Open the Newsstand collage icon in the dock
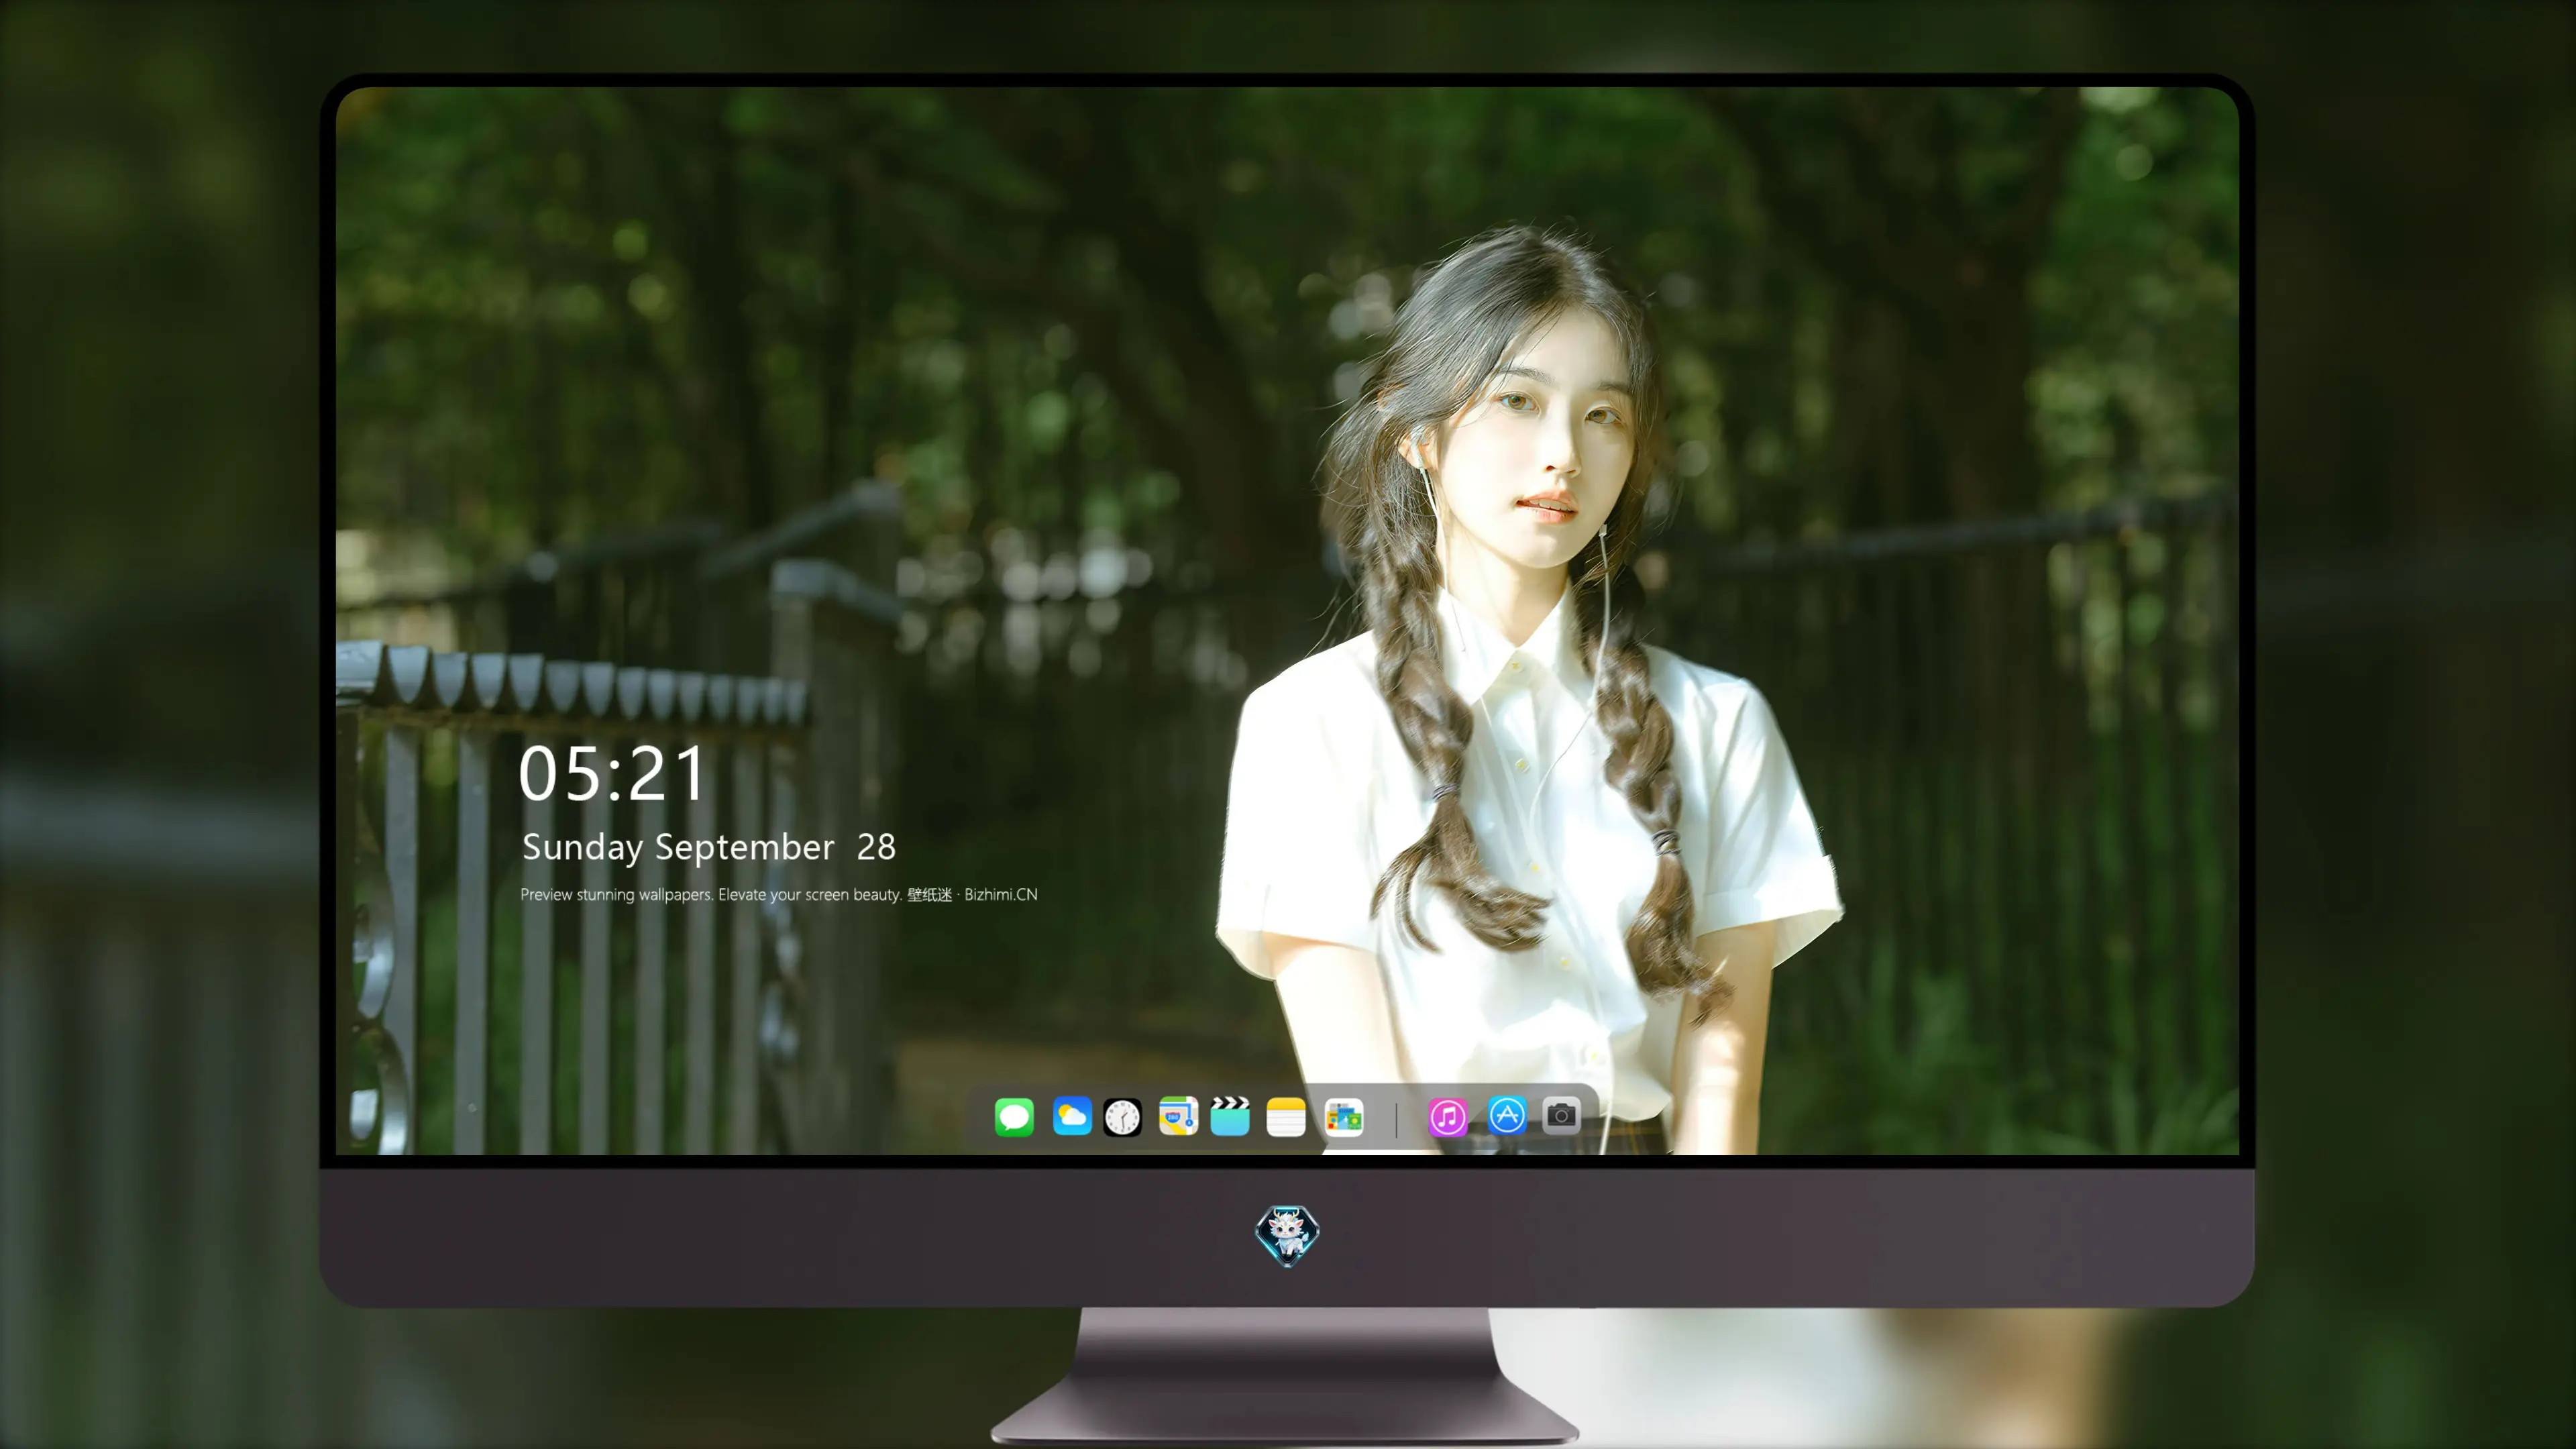 coord(1344,1117)
